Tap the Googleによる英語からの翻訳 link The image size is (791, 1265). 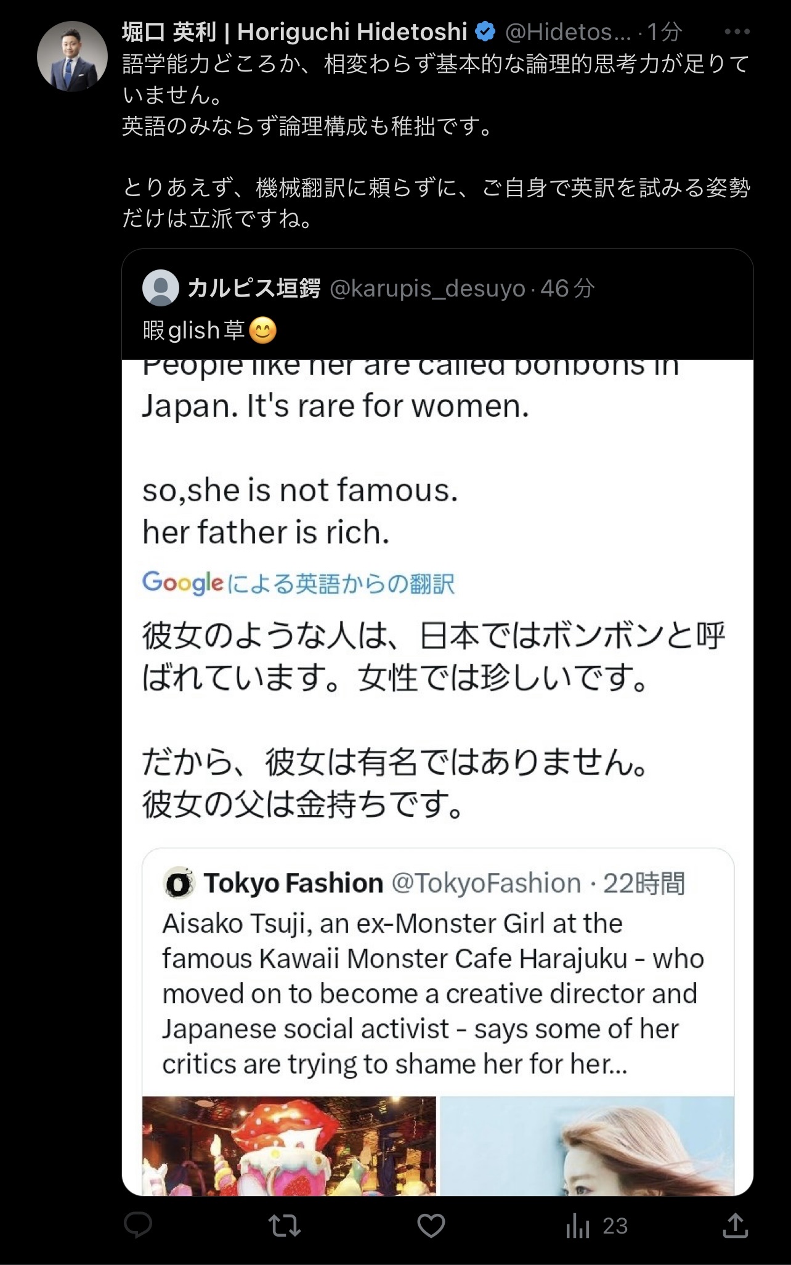(298, 583)
